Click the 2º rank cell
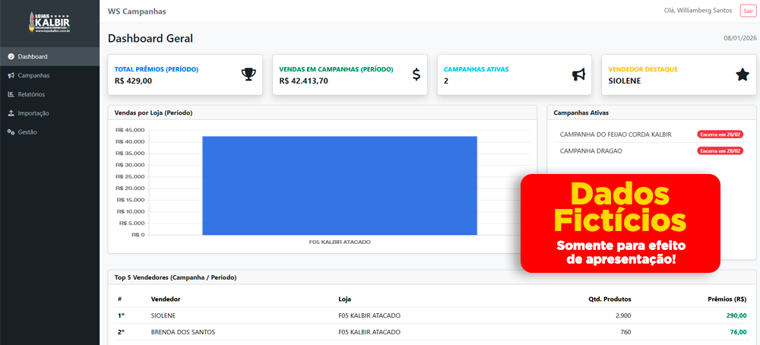Image resolution: width=760 pixels, height=345 pixels. tap(121, 332)
